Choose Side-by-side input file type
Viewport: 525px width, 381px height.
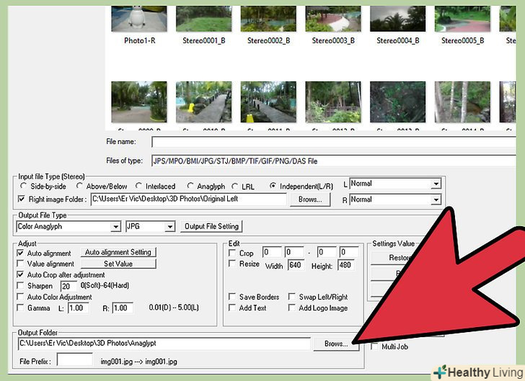click(22, 187)
